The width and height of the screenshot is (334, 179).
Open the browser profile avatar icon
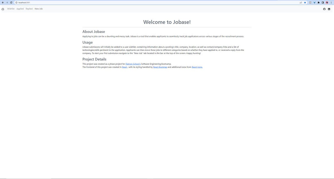[x=327, y=2]
